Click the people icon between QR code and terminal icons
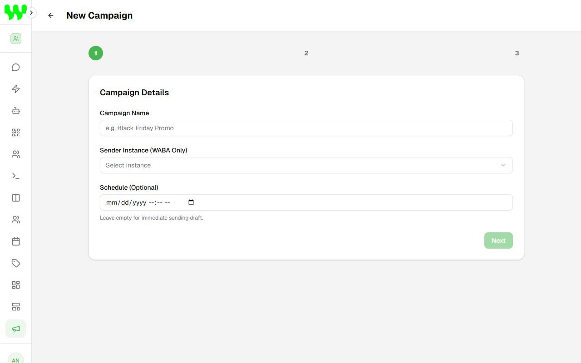Viewport: 581px width, 363px height. pos(16,154)
